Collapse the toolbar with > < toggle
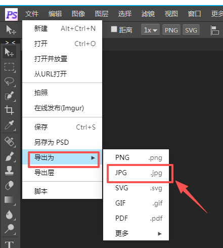Viewport: 223px width, 248px height. [x=10, y=42]
